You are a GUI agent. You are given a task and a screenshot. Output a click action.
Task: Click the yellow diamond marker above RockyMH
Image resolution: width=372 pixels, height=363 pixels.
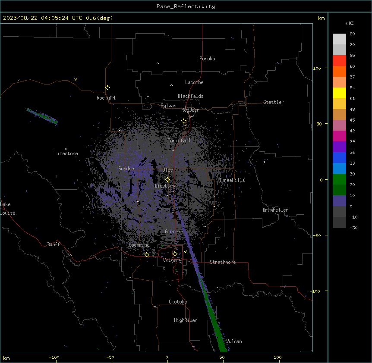(108, 88)
